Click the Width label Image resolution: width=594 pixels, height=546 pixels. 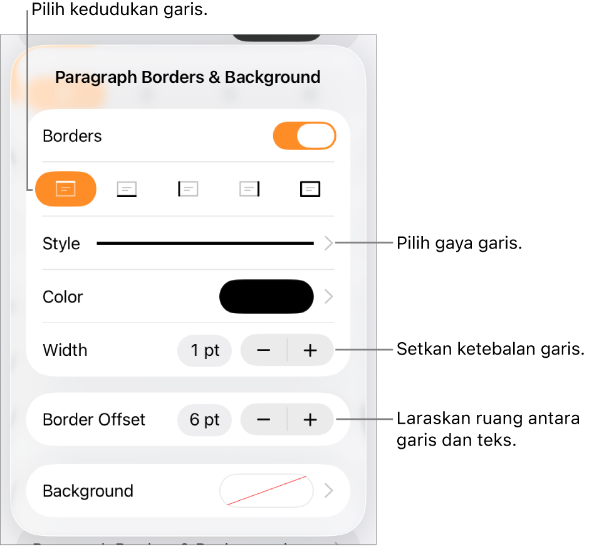[65, 351]
